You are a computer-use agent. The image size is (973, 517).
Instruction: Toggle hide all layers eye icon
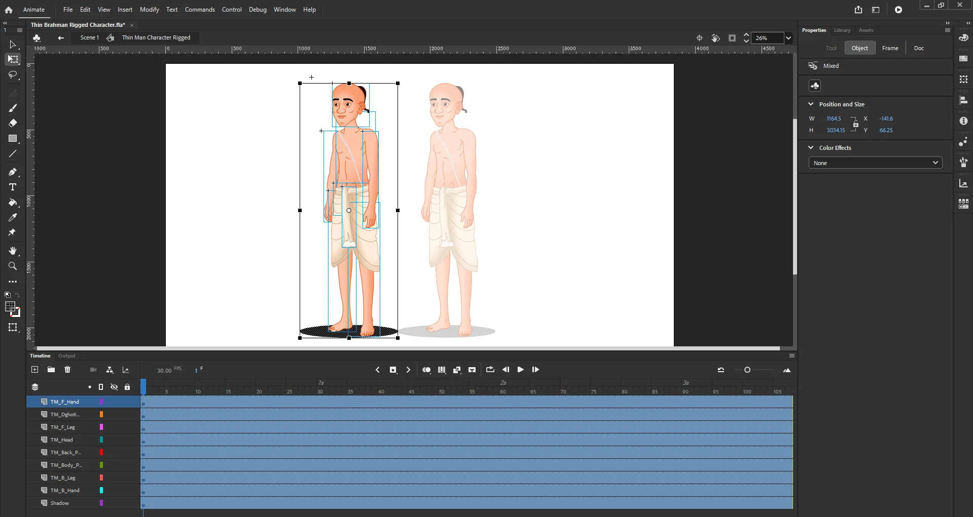tap(114, 387)
